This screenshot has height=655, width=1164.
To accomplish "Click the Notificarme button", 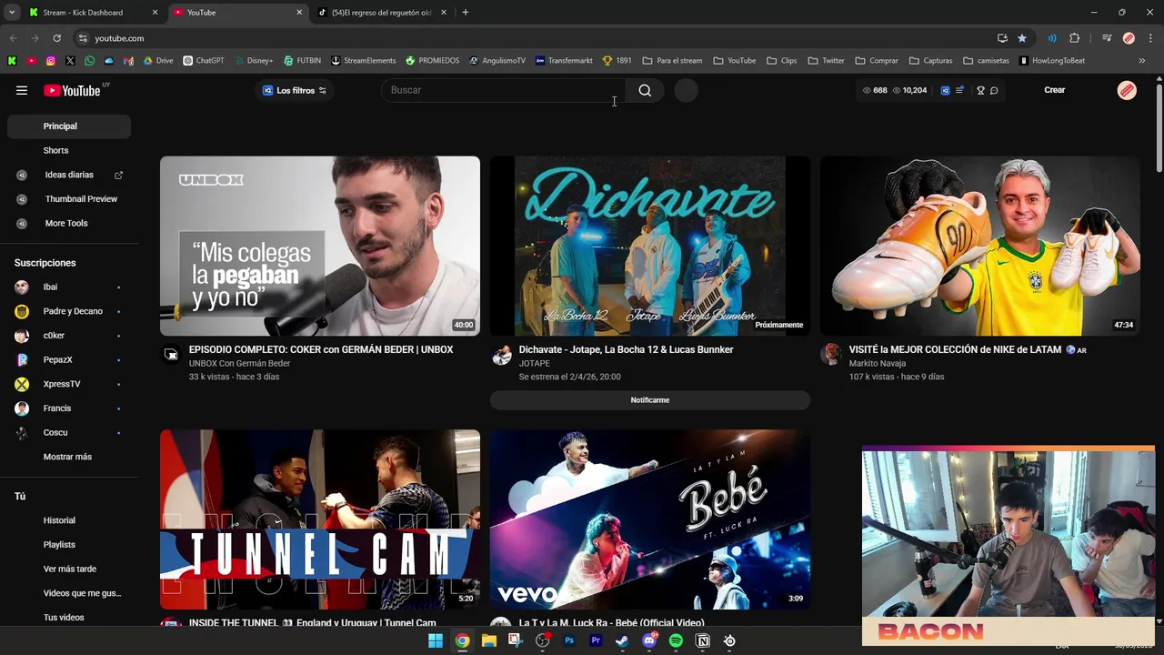I will coord(649,400).
